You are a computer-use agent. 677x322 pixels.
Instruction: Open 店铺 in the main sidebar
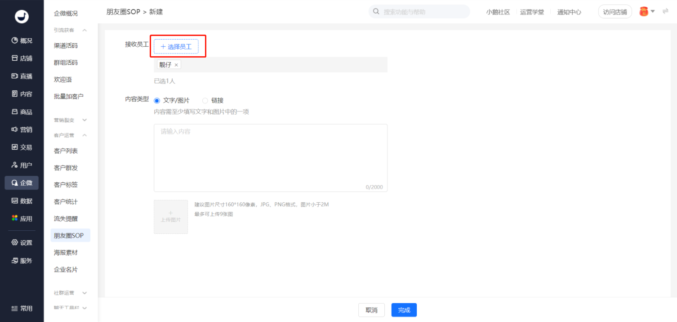pos(22,58)
